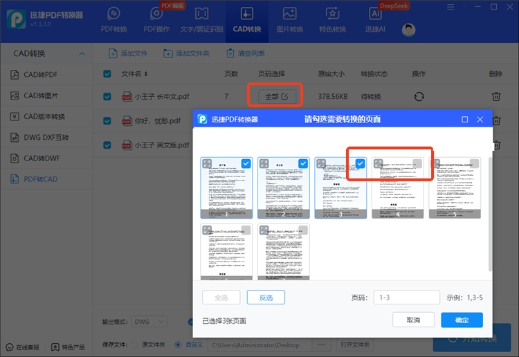Toggle the select-all files header checkbox
Viewport: 519px width, 357px height.
(x=107, y=74)
